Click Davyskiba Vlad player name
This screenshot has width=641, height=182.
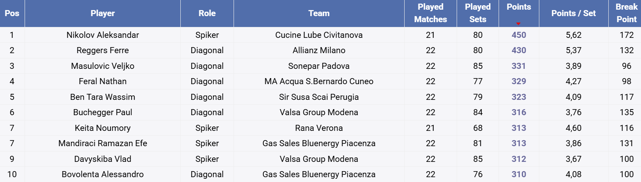tap(102, 159)
